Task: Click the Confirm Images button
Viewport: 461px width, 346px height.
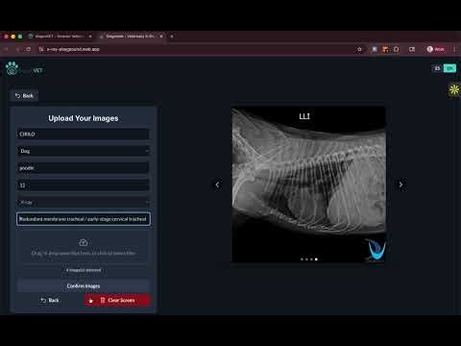Action: 84,285
